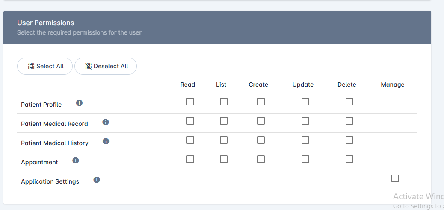Click the List column header

[221, 85]
